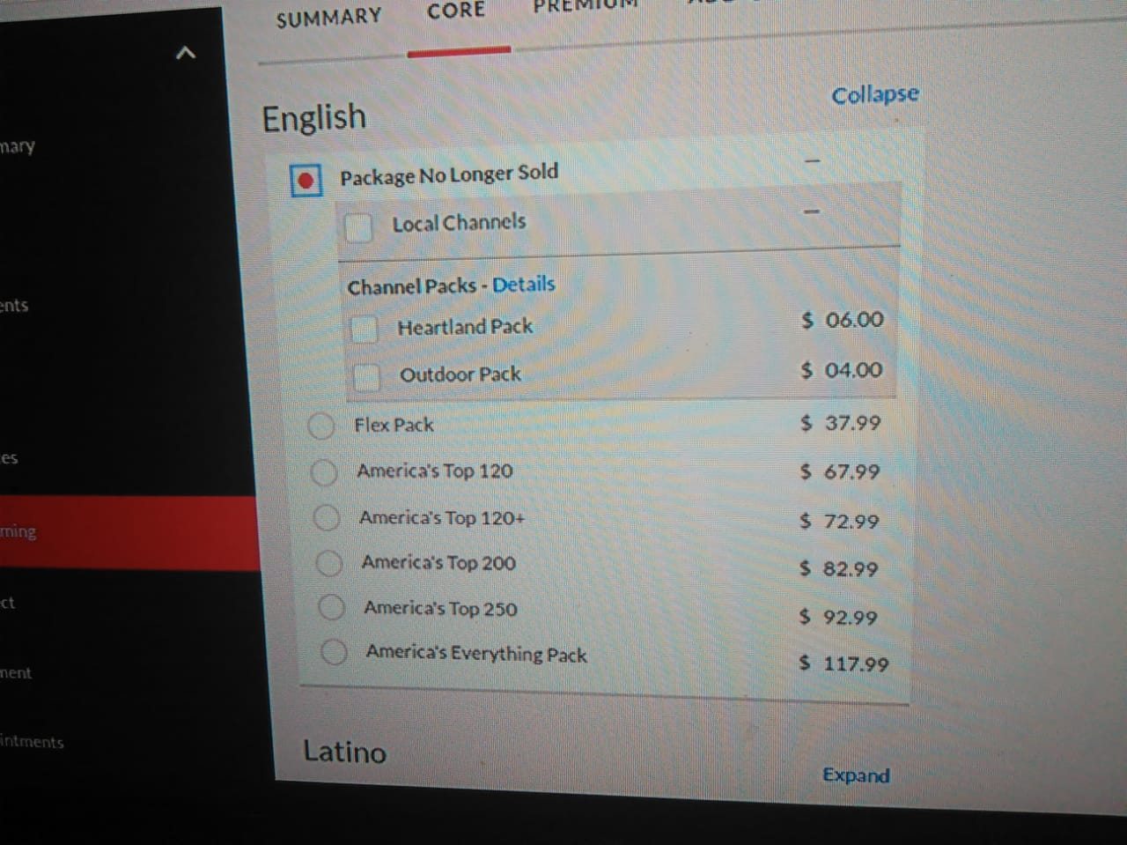Image resolution: width=1127 pixels, height=845 pixels.
Task: Switch to the SUMMARY tab
Action: click(x=328, y=18)
